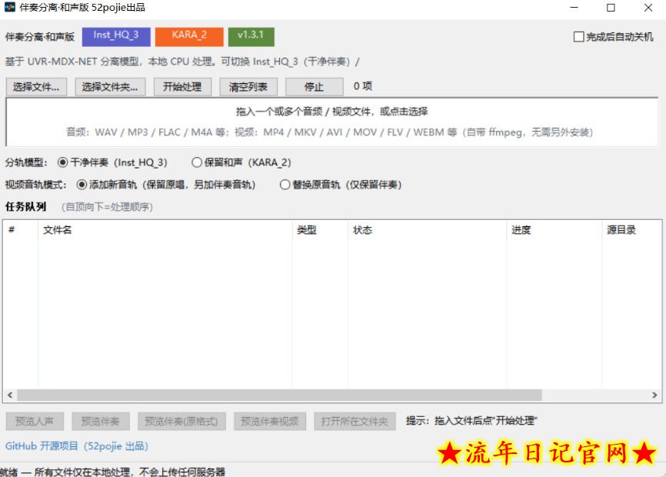This screenshot has height=477, width=666.
Task: Click the 类型 column header
Action: tap(320, 230)
